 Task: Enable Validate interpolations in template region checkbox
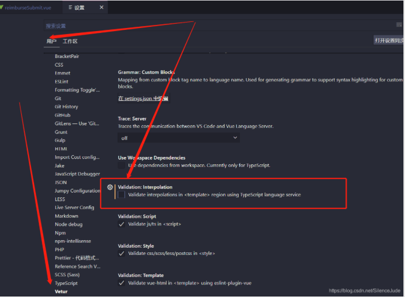pyautogui.click(x=121, y=193)
